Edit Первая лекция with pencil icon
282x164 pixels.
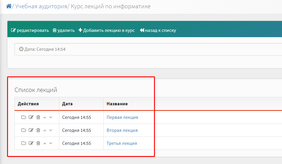31,117
